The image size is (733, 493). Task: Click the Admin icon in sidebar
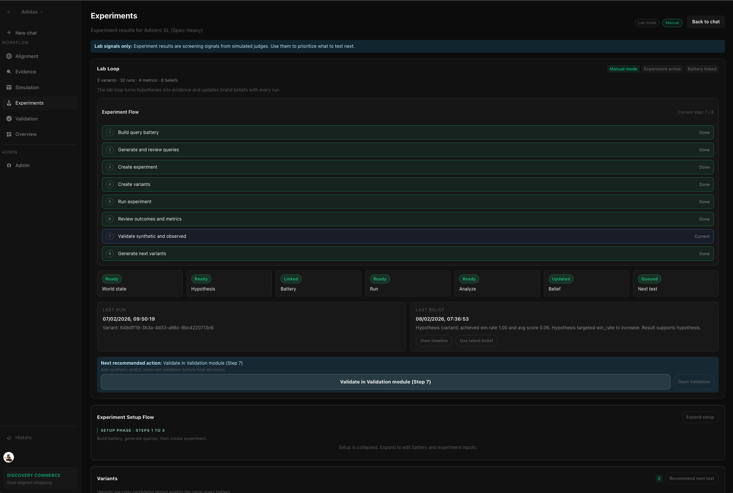(x=9, y=166)
